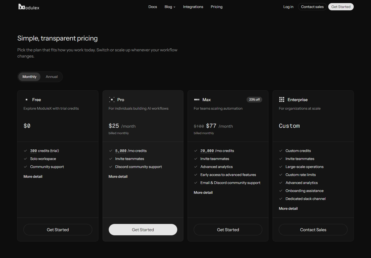Click Contact Sales on Enterprise plan
The width and height of the screenshot is (371, 258).
tap(313, 230)
